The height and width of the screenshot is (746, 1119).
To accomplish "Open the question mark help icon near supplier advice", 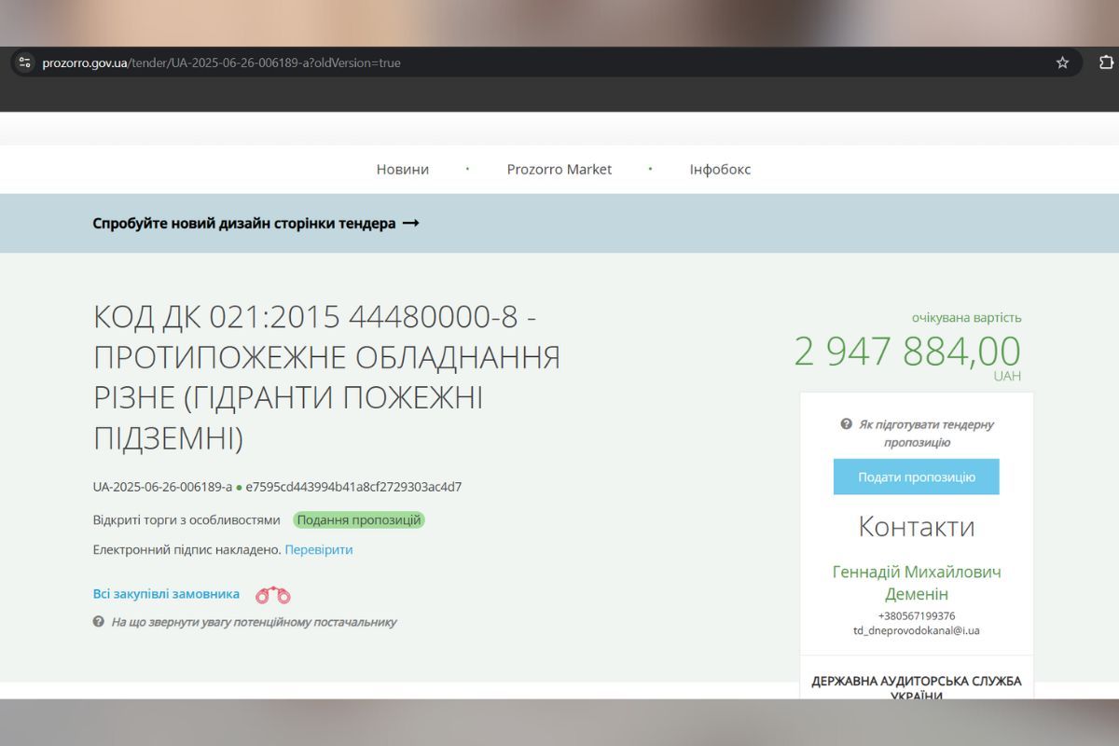I will [x=97, y=622].
